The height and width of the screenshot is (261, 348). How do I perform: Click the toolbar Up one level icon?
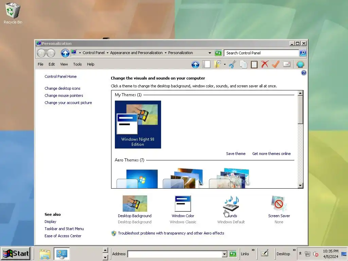tap(195, 64)
